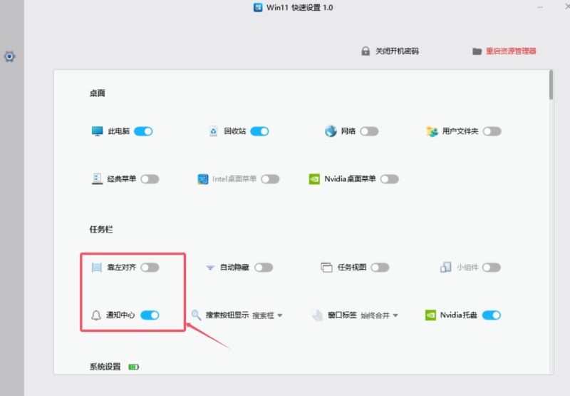Click the Nvidia桌面菜单 green icon
Image resolution: width=570 pixels, height=396 pixels.
point(314,179)
